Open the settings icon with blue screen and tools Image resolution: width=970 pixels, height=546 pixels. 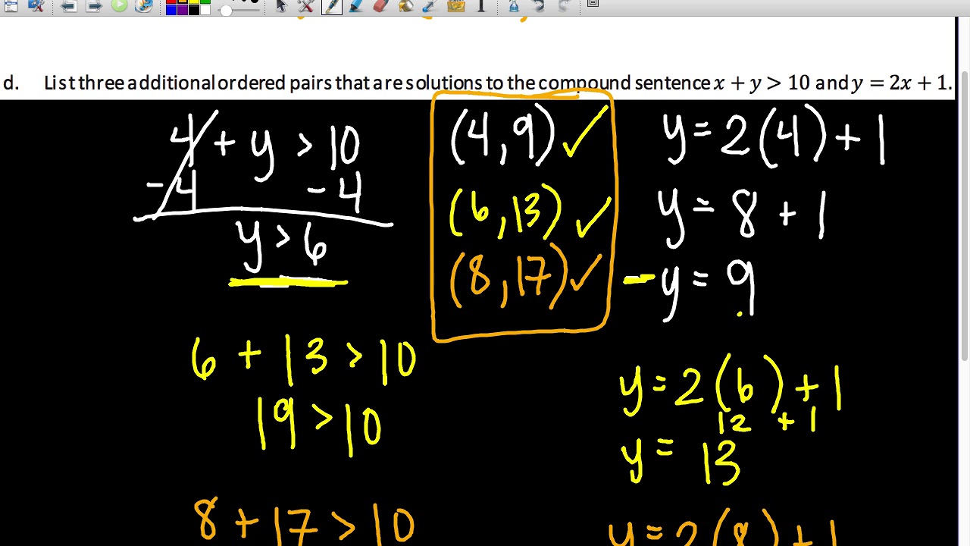(36, 6)
